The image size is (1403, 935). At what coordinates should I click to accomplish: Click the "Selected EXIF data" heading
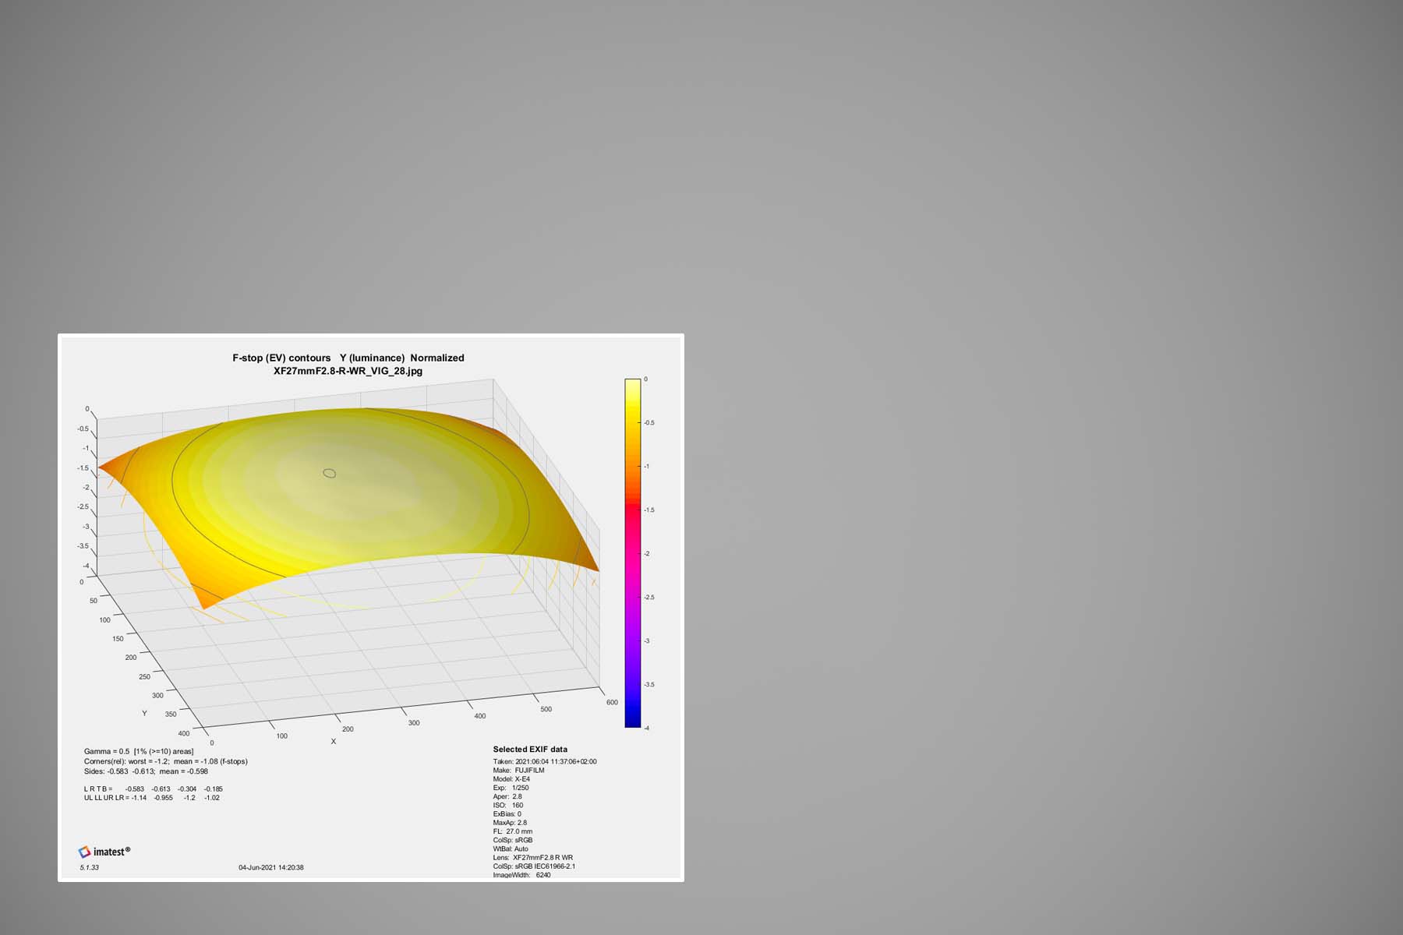pos(530,750)
